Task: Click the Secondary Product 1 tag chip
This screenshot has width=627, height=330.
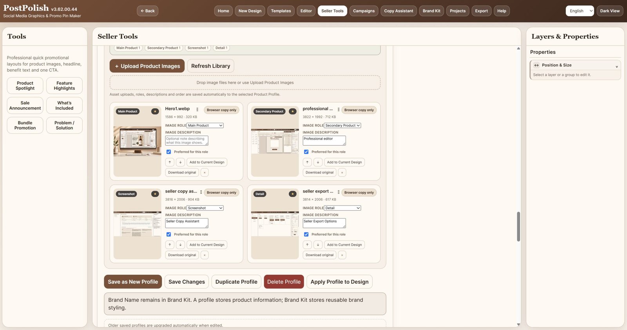Action: tap(164, 48)
